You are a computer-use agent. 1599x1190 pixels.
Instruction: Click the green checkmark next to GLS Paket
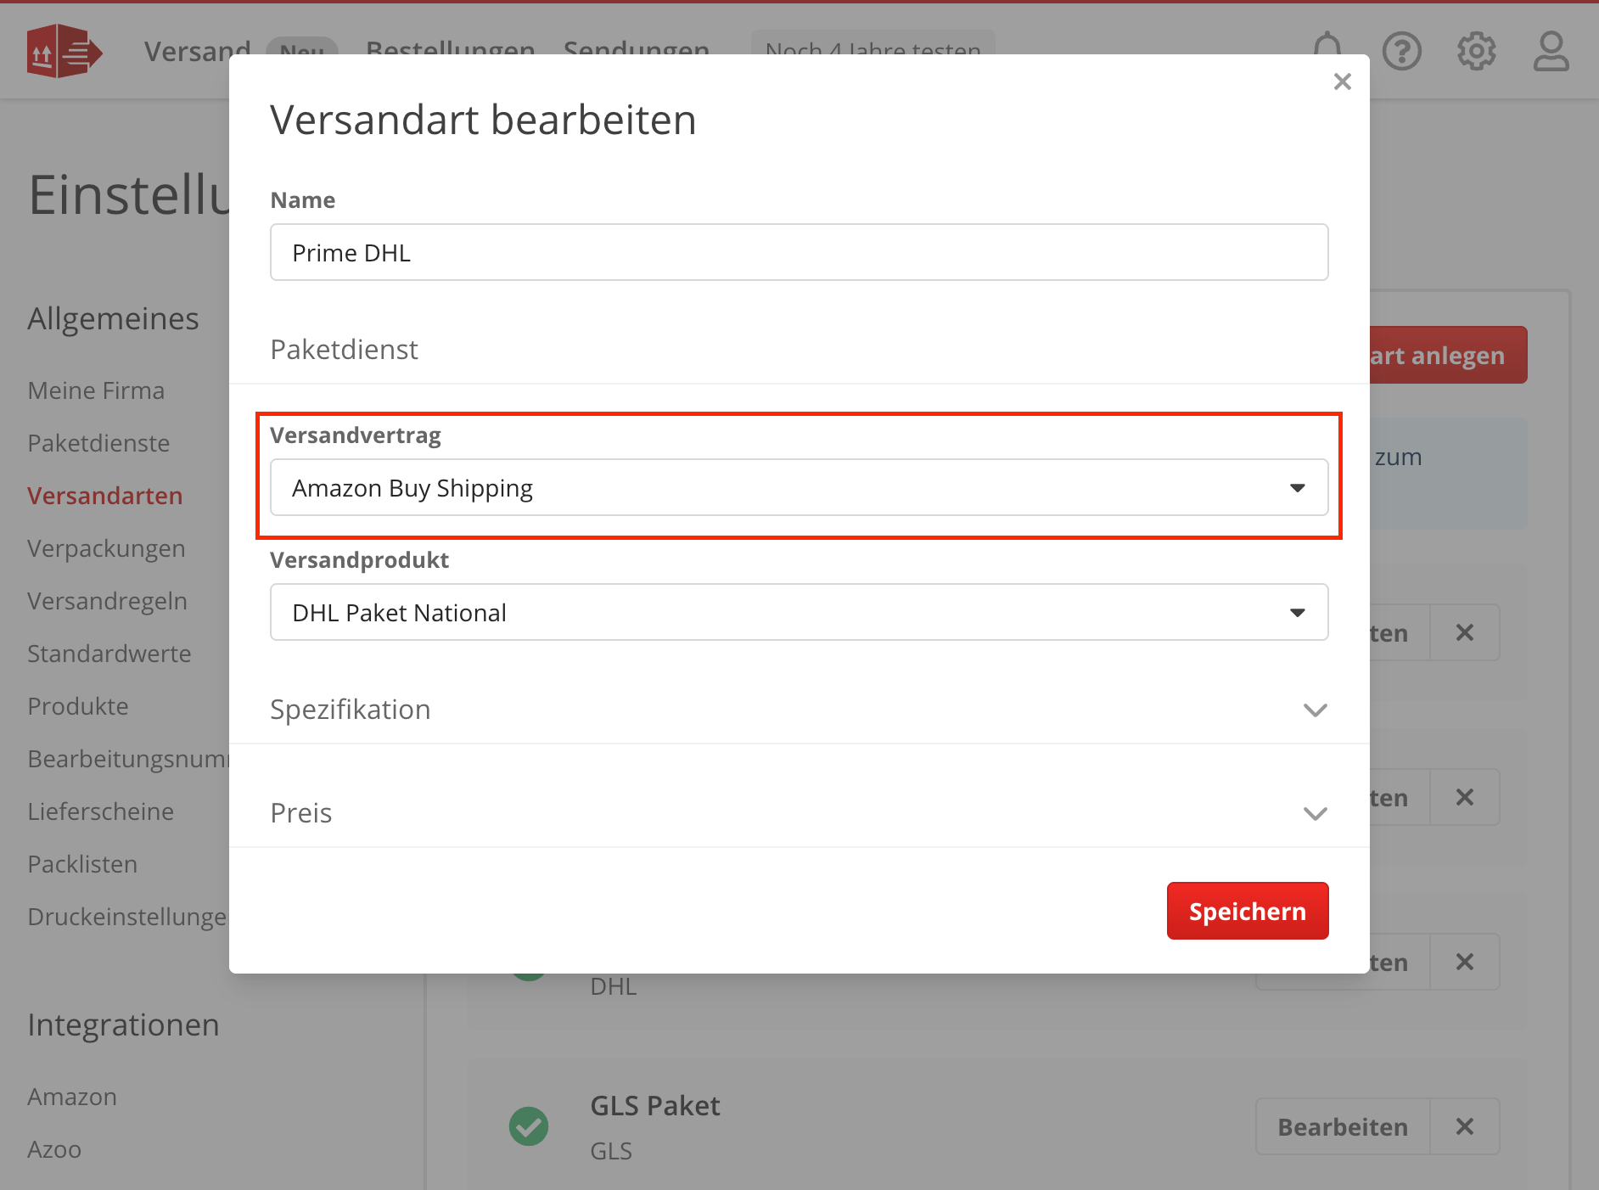529,1126
